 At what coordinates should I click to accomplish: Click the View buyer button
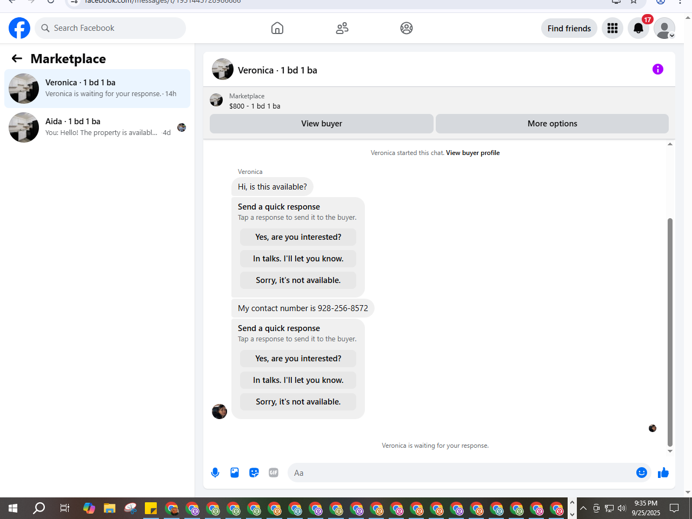(x=322, y=124)
